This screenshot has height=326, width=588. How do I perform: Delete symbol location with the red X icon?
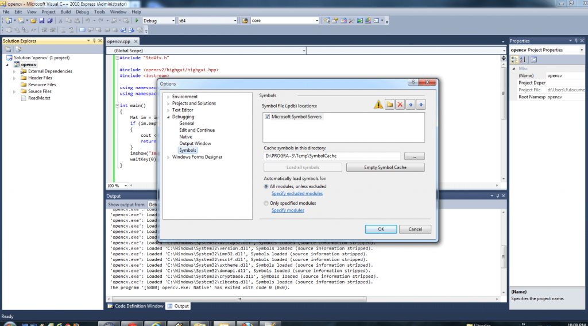(x=400, y=105)
